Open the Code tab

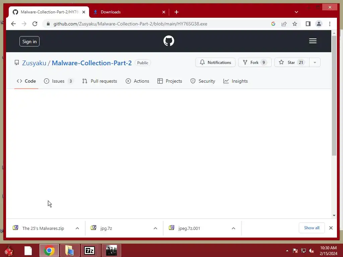[26, 81]
